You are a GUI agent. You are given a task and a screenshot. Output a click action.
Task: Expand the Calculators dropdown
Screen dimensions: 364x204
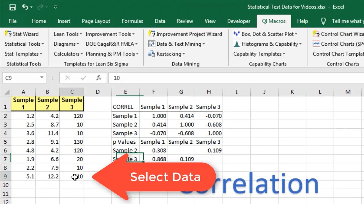(x=68, y=54)
